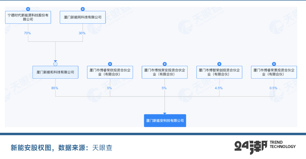Click caption 新能安股权图，数据来源
Screen dimensions: 306x159
pos(50,148)
